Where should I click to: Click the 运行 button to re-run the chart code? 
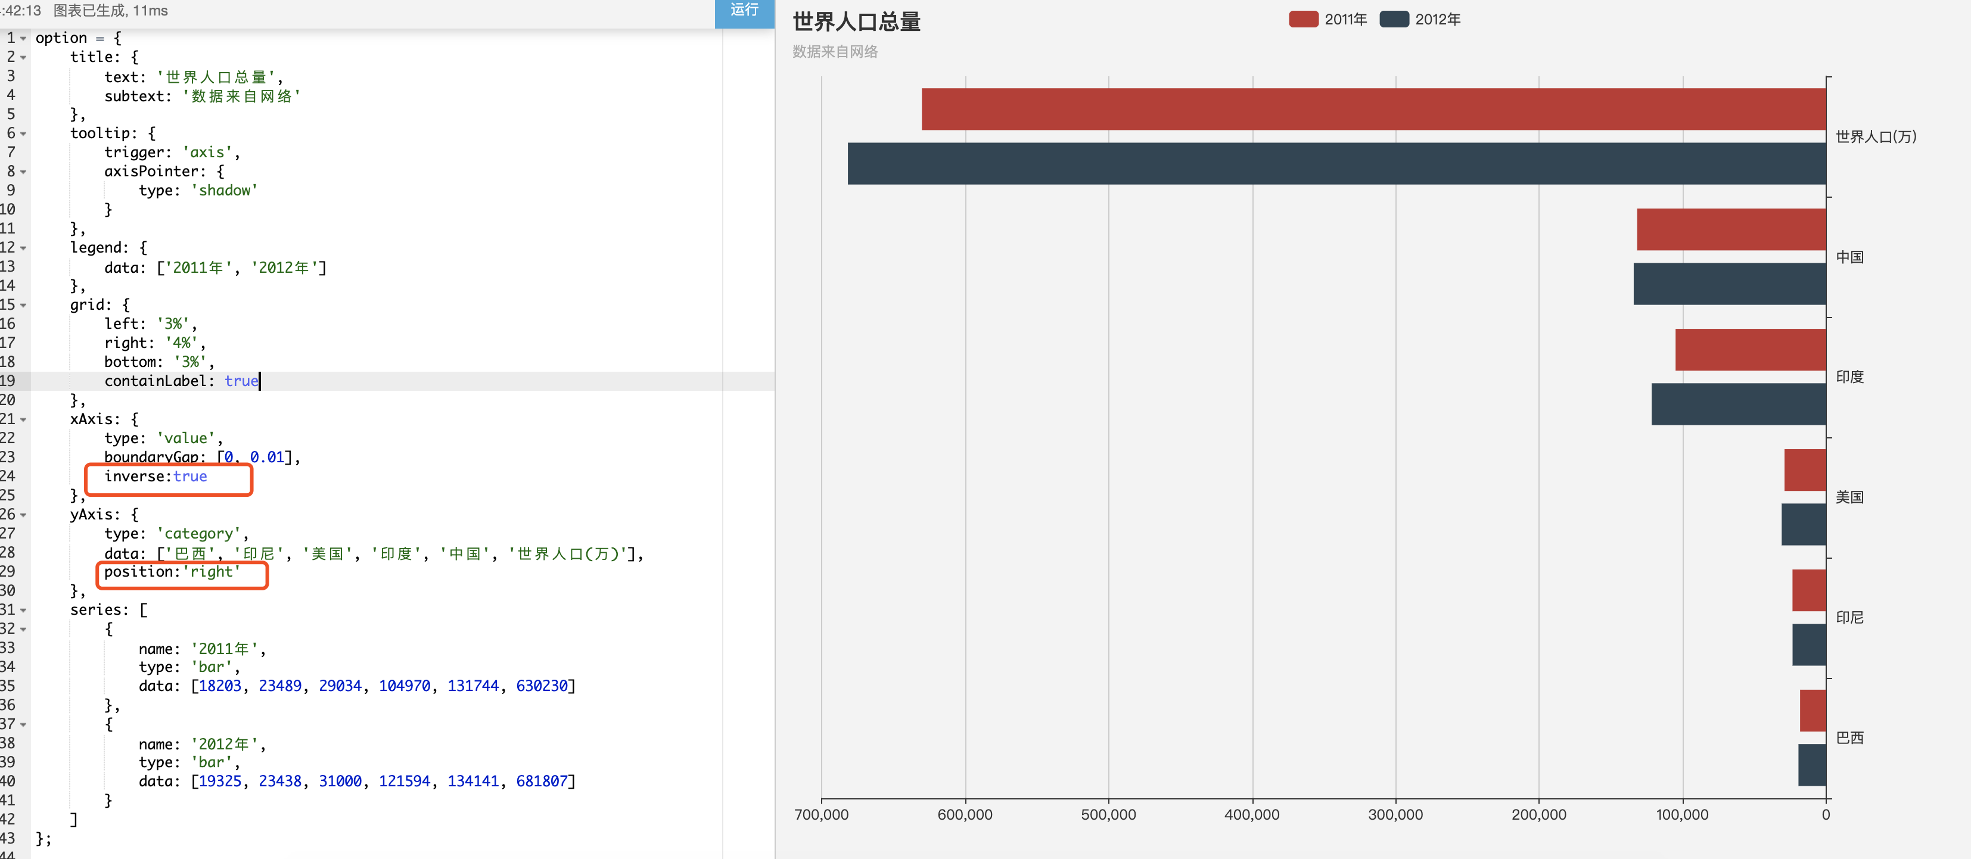[x=743, y=11]
